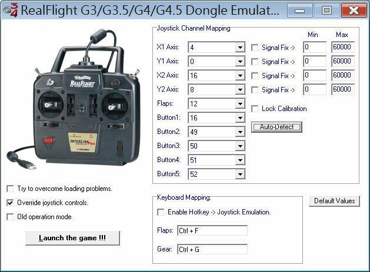
Task: Click 'Launch the game !!!' button
Action: (73, 238)
